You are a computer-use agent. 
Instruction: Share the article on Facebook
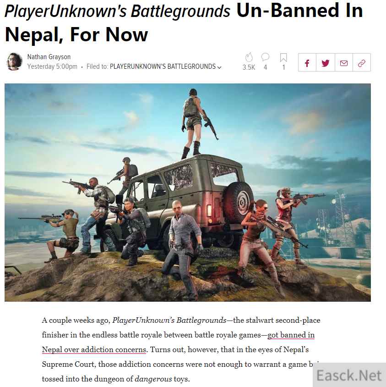coord(307,63)
